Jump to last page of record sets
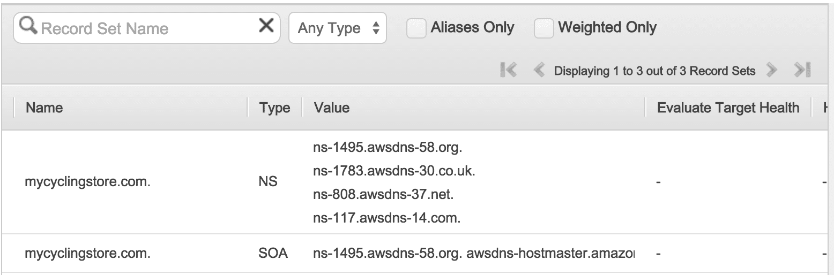 tap(802, 70)
